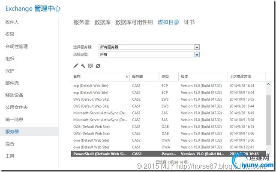Click the wrench reset icon
The image size is (276, 172).
pyautogui.click(x=83, y=66)
